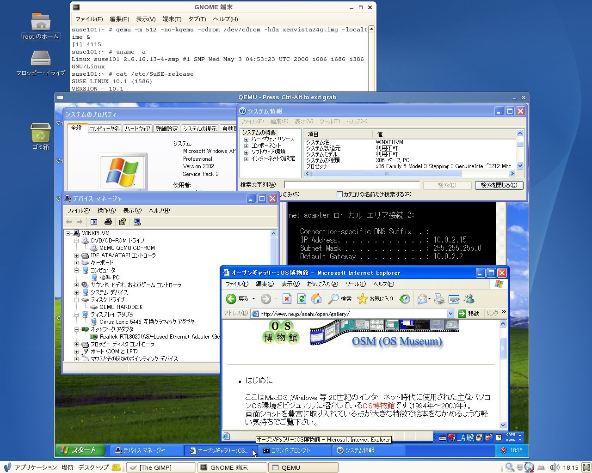592x473 pixels.
Task: Open the GNOME terminal File menu
Action: [89, 19]
